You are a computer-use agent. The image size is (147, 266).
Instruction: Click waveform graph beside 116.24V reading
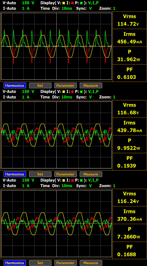[x=57, y=223]
